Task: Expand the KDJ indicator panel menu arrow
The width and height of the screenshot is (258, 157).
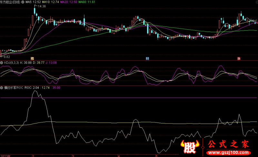Action: point(2,62)
